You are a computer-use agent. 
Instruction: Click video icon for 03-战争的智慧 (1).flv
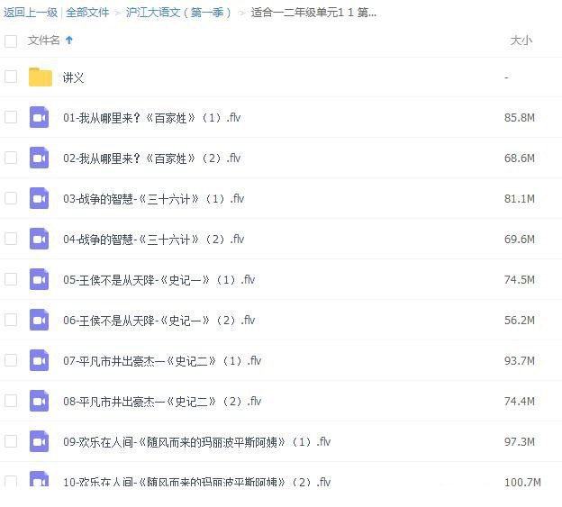(x=39, y=198)
